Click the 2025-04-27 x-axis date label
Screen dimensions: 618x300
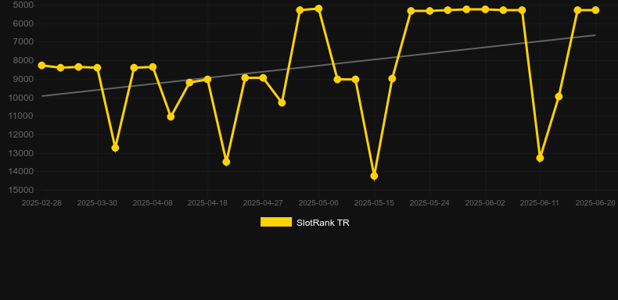(263, 203)
